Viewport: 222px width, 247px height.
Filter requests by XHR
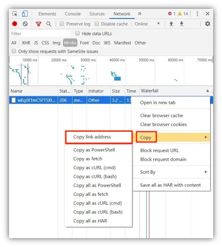coord(26,43)
